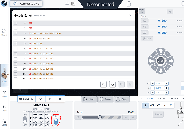Reload the loaded file with refresh icon

[50, 99]
